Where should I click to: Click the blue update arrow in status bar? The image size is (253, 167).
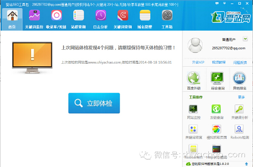coord(246,164)
